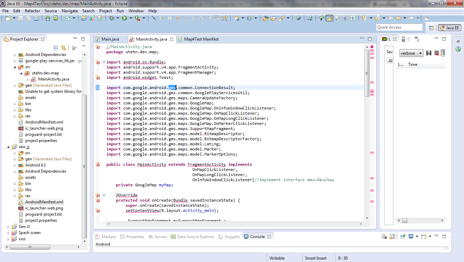The width and height of the screenshot is (464, 262).
Task: Toggle the task checkbox toolbar button
Action: click(68, 18)
